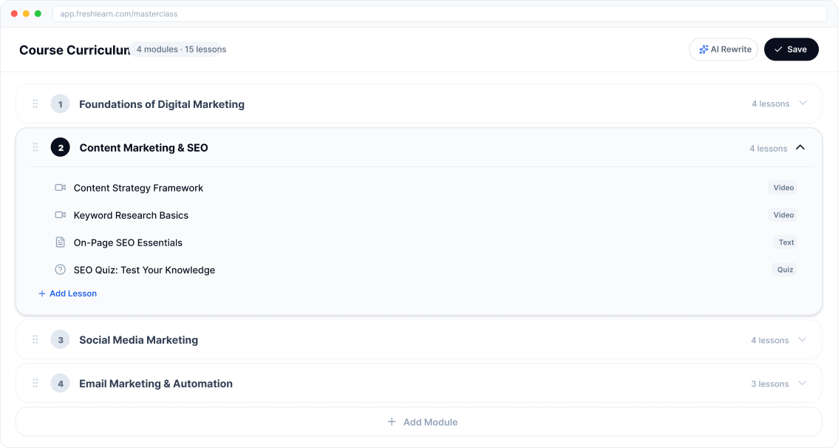838x448 pixels.
Task: Select the SEO Quiz: Test Your Knowledge lesson
Action: (x=144, y=269)
